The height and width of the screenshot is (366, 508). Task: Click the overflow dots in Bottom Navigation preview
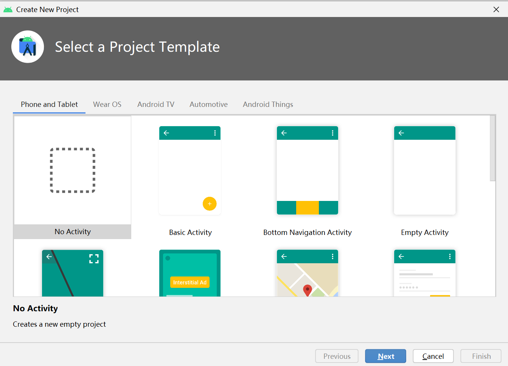coord(332,133)
